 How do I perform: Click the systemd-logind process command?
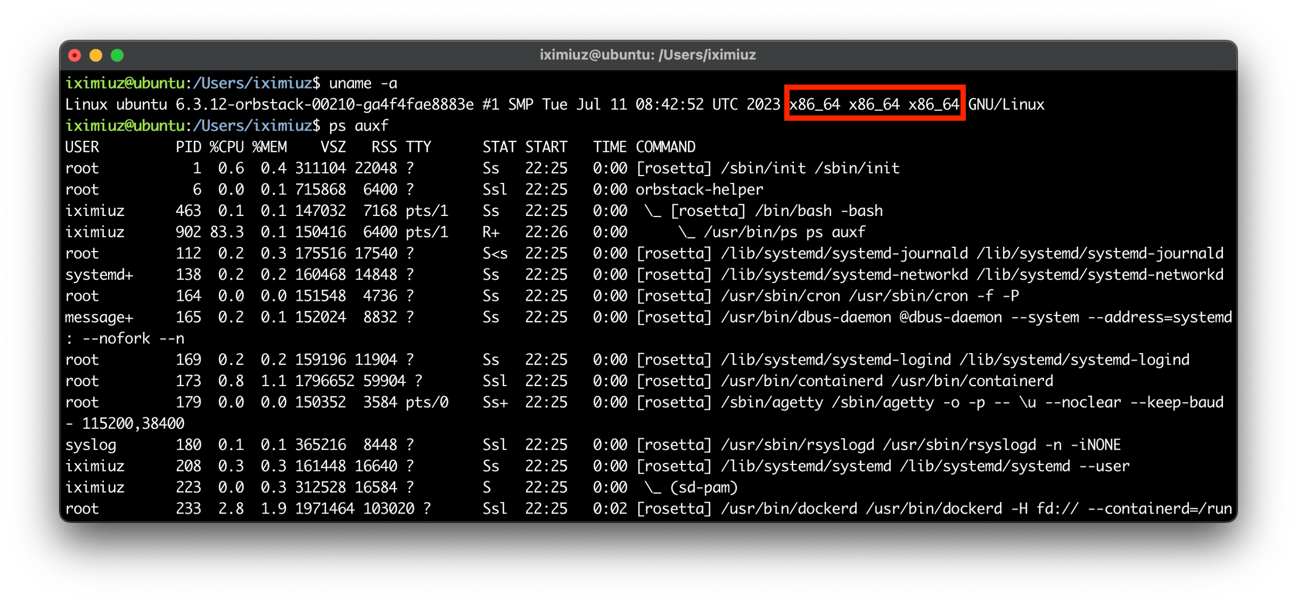point(912,360)
